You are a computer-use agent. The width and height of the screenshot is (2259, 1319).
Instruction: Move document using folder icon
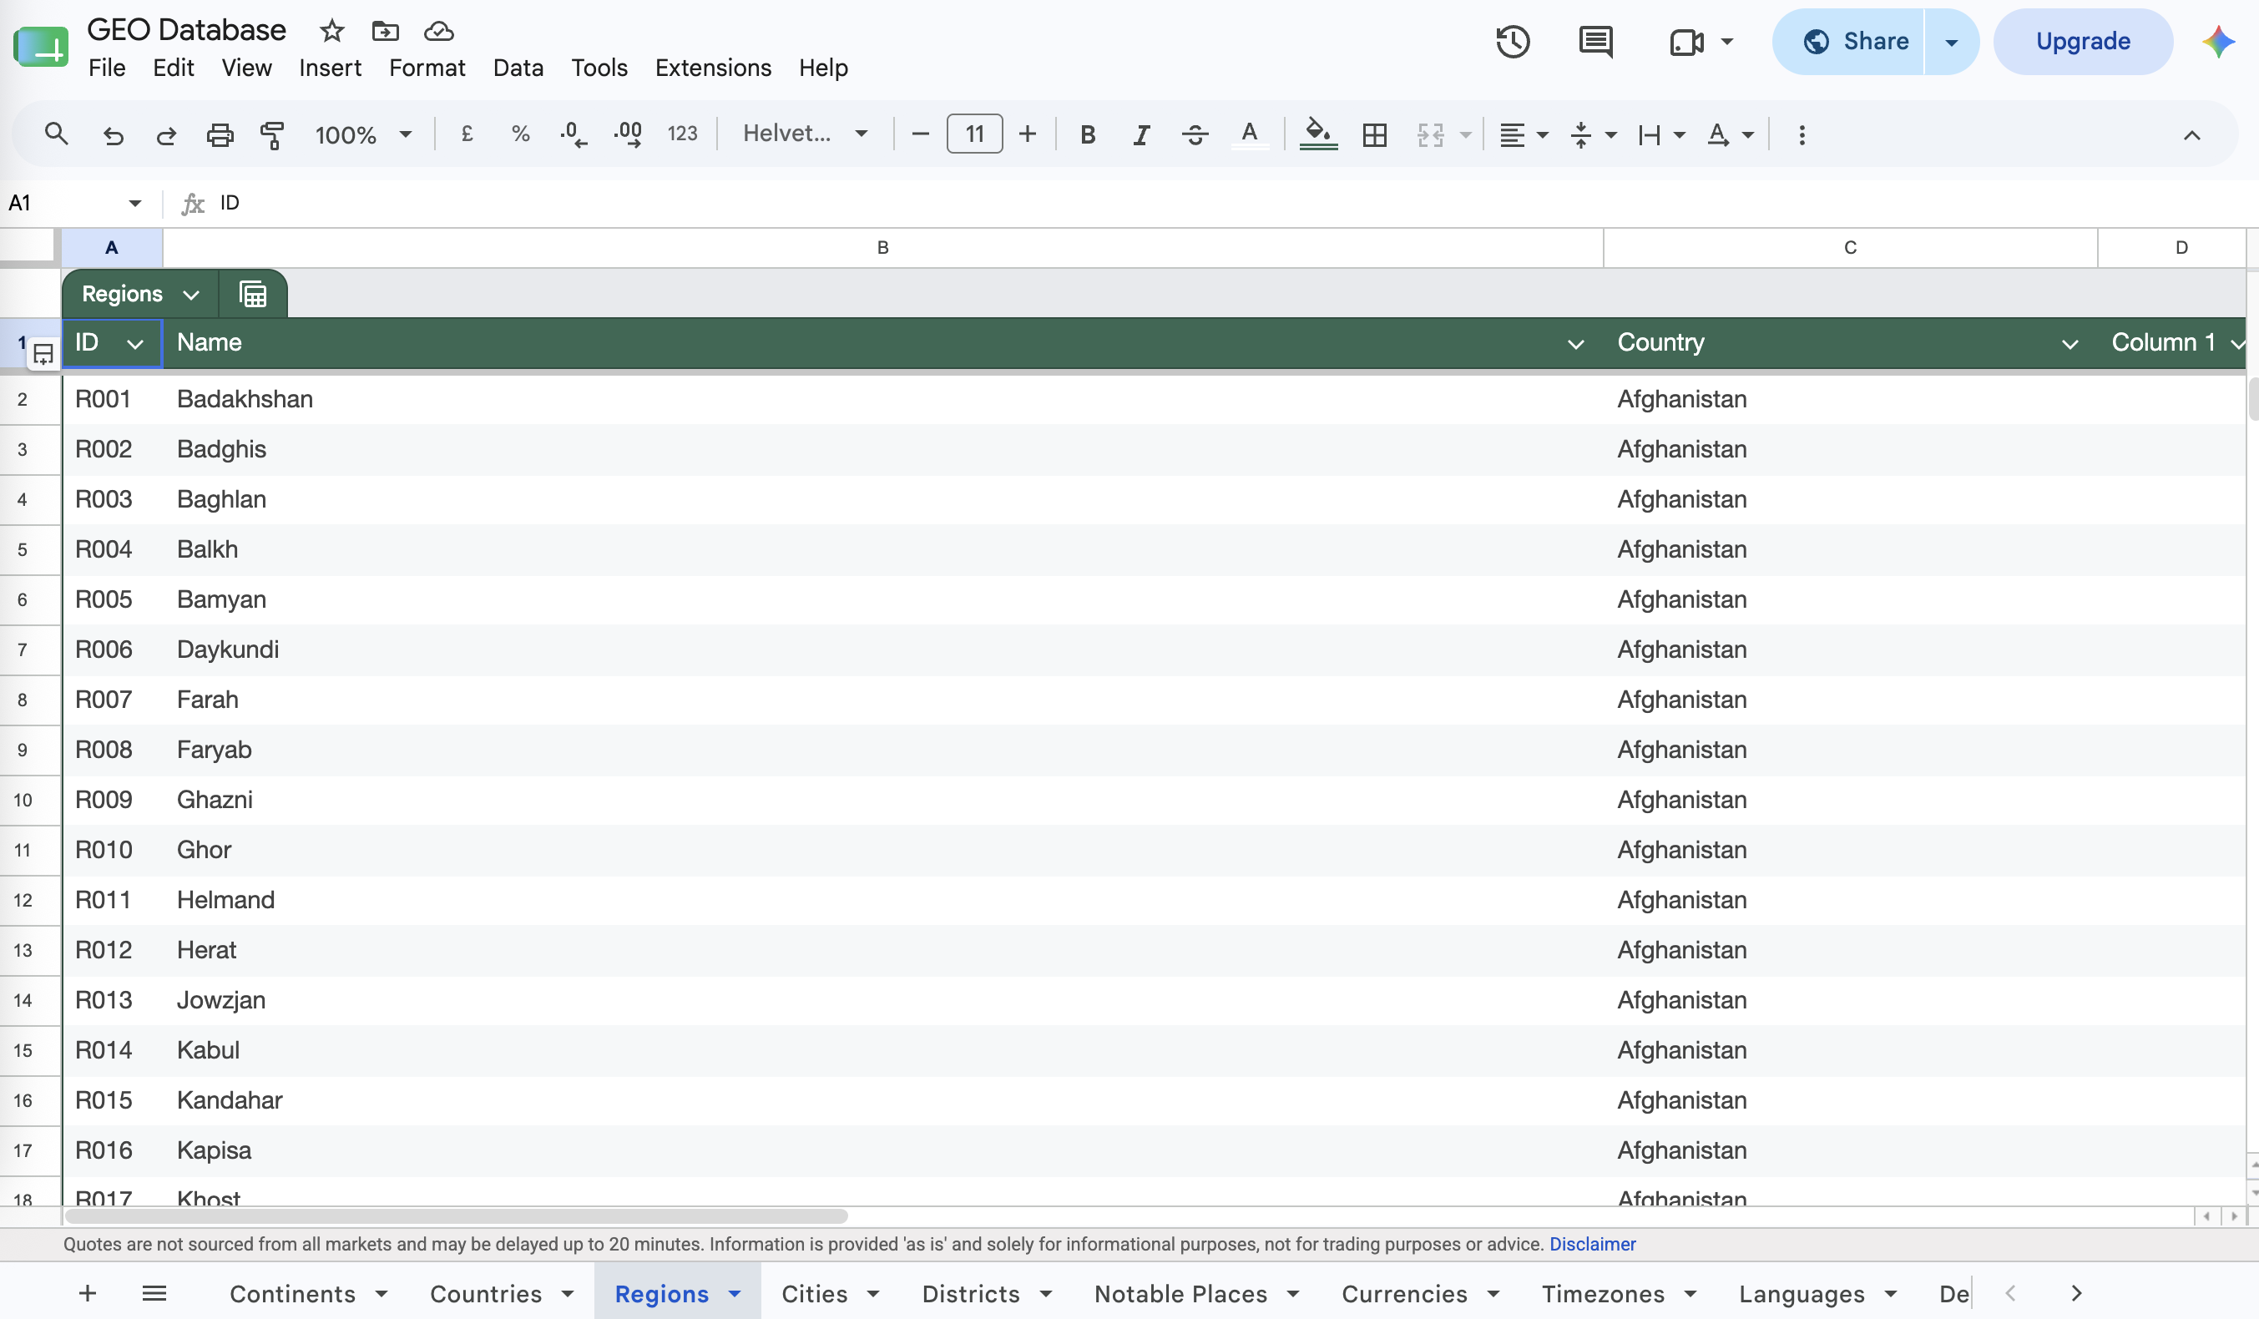point(386,31)
